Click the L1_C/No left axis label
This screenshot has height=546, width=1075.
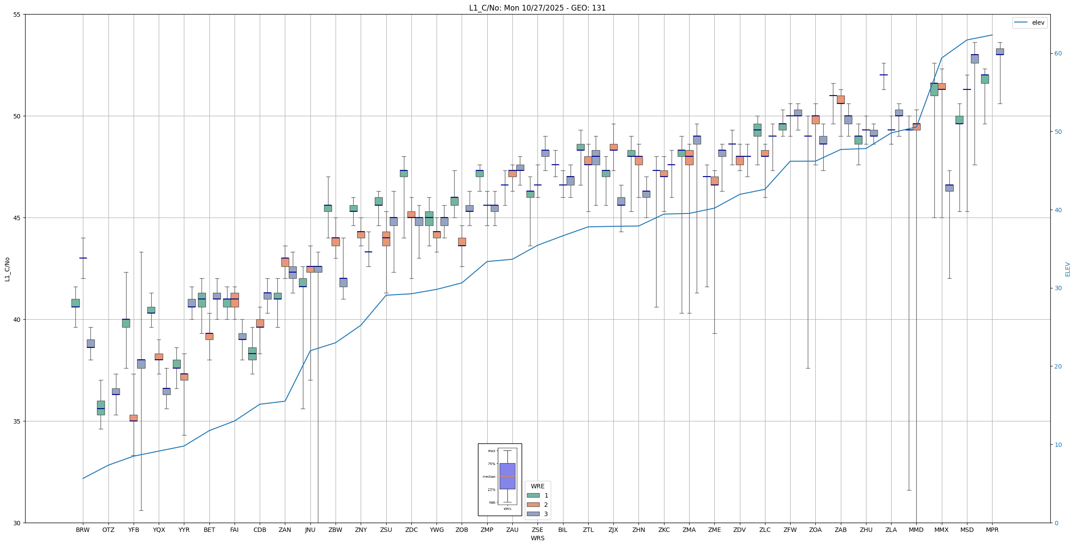7,269
